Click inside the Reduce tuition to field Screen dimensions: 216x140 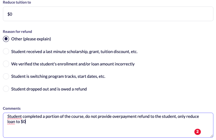[x=108, y=14]
